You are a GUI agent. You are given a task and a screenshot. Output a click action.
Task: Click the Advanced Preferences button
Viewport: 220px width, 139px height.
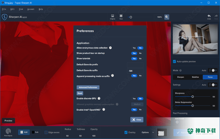coord(88,87)
